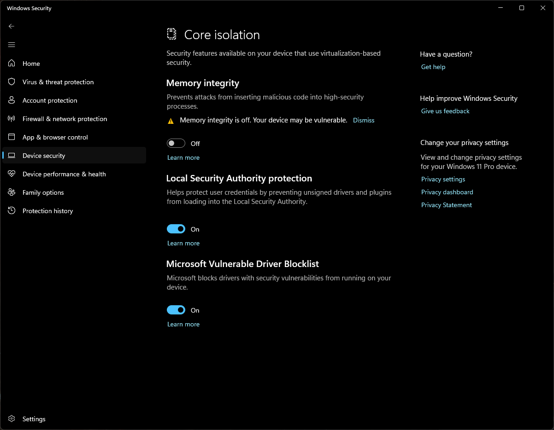Open Account protection page
This screenshot has height=430, width=554.
[x=74, y=100]
